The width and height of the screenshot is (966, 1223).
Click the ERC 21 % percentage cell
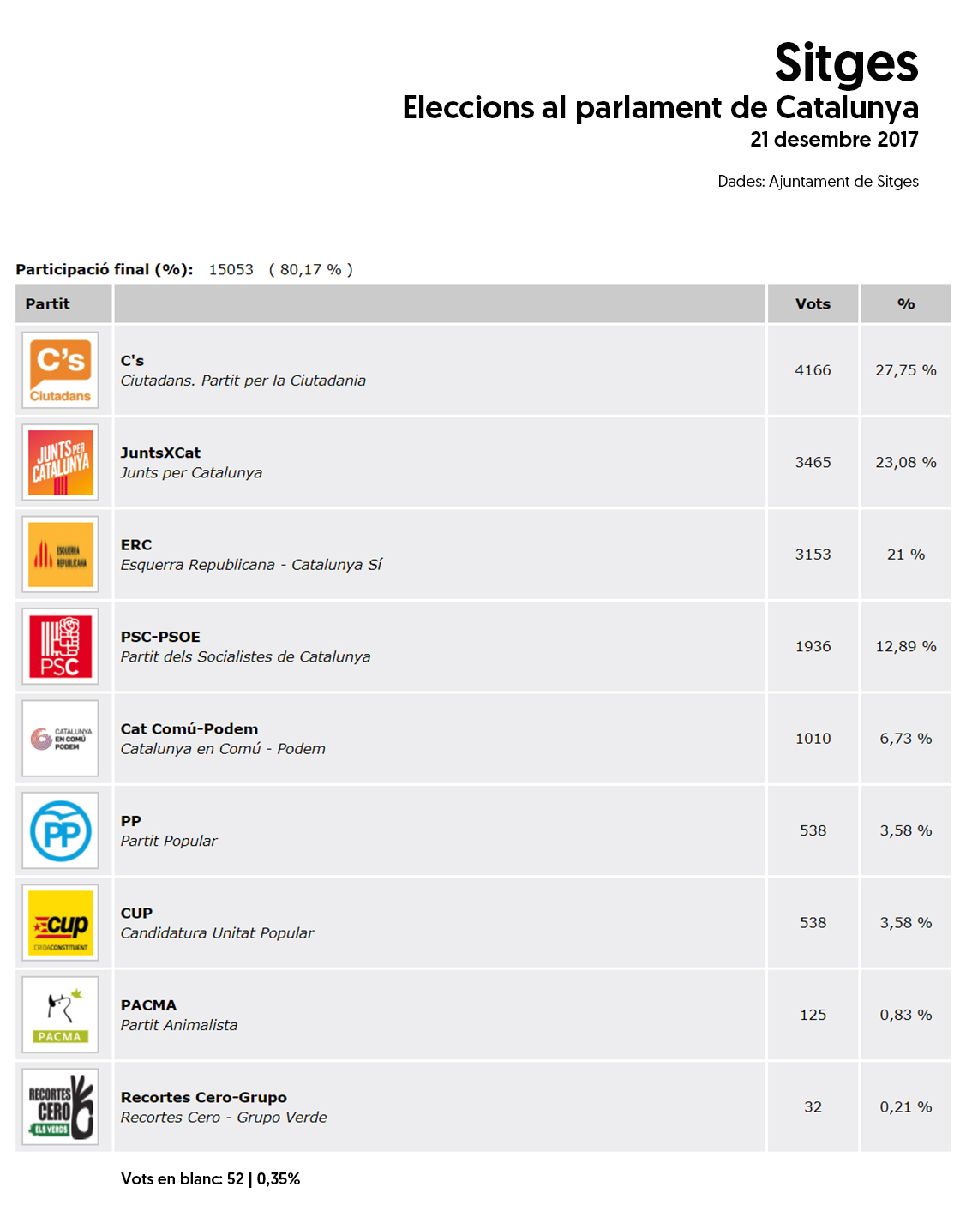906,555
